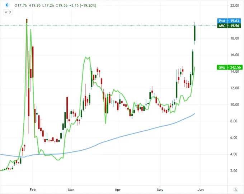Screen dimensions: 244x194
Task: Select the Post 19.63 price label
Action: 229,21
